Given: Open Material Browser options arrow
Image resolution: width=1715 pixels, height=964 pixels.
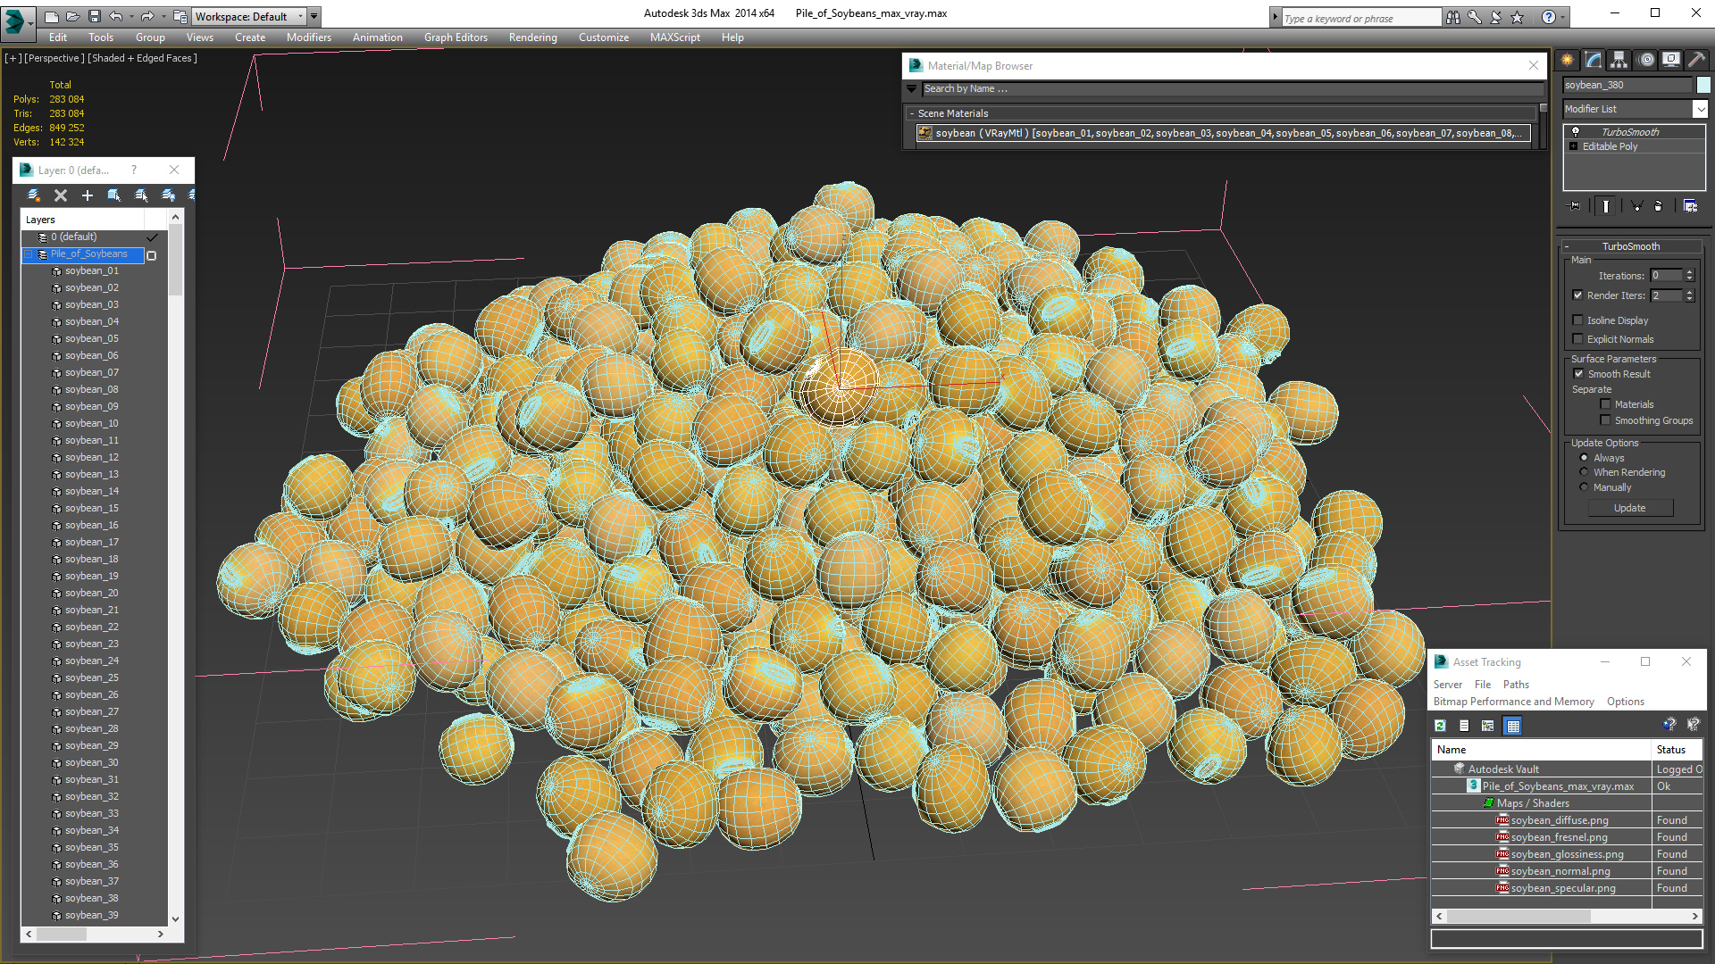Looking at the screenshot, I should 911,88.
